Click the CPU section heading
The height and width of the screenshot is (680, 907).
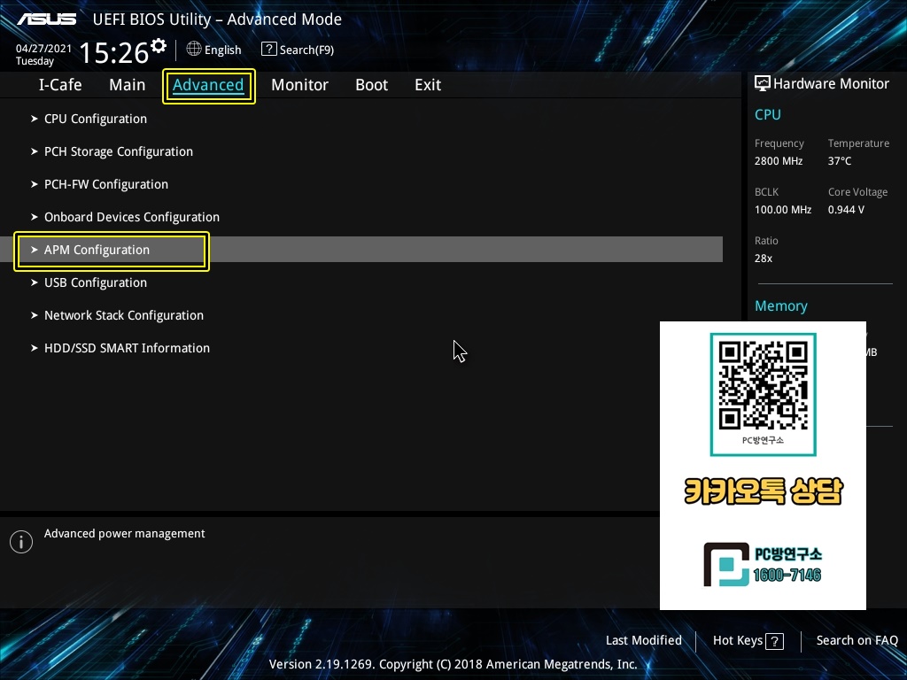(768, 114)
